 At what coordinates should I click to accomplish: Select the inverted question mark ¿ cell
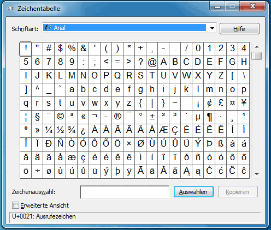coord(83,131)
